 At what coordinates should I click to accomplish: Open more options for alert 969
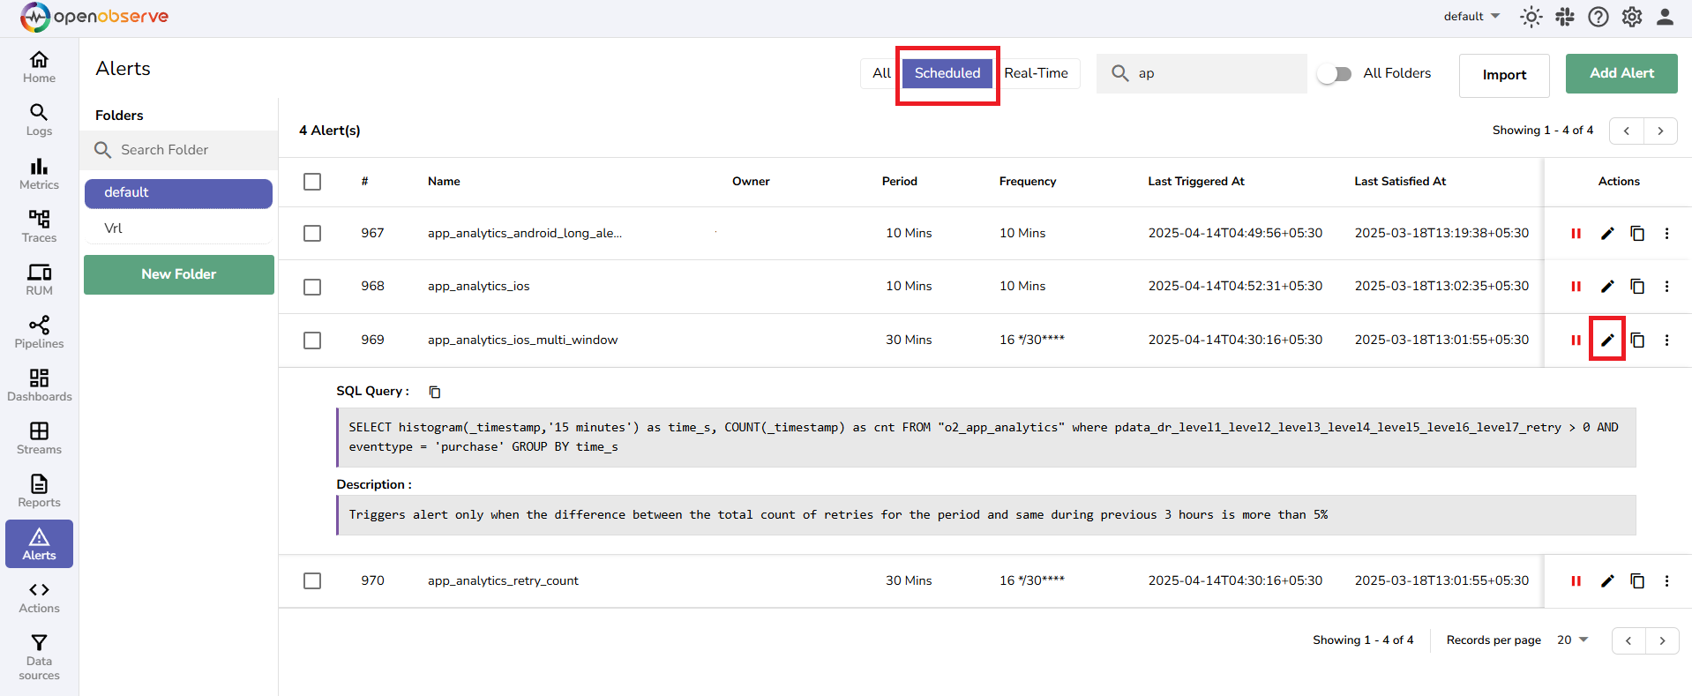coord(1666,341)
